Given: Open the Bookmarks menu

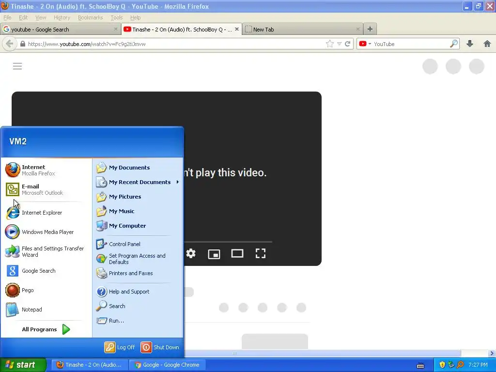Looking at the screenshot, I should pyautogui.click(x=91, y=17).
